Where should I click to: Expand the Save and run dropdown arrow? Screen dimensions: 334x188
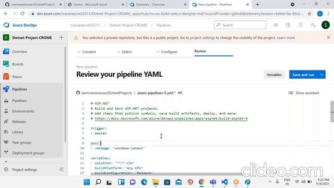click(x=321, y=75)
